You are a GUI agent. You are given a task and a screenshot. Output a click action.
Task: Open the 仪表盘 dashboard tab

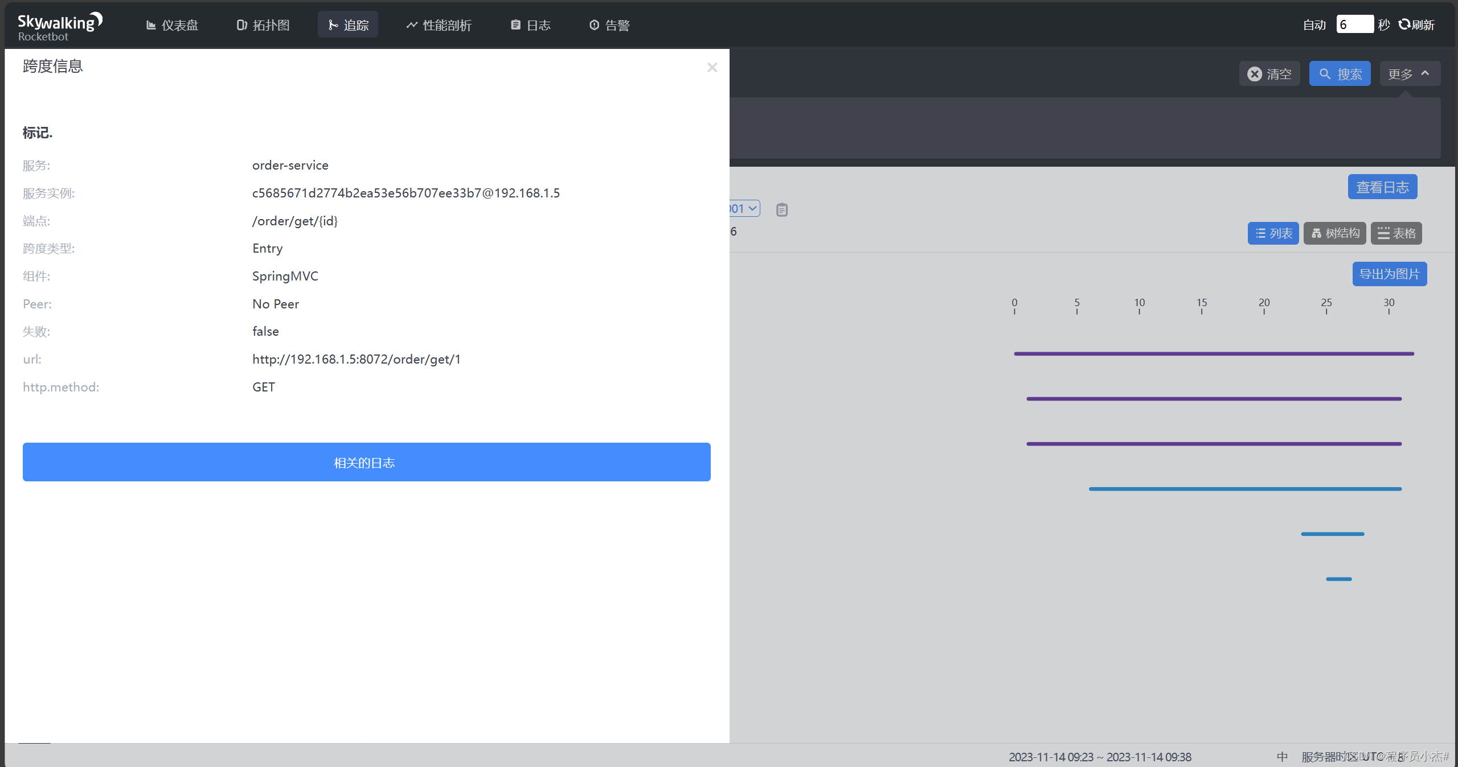172,25
